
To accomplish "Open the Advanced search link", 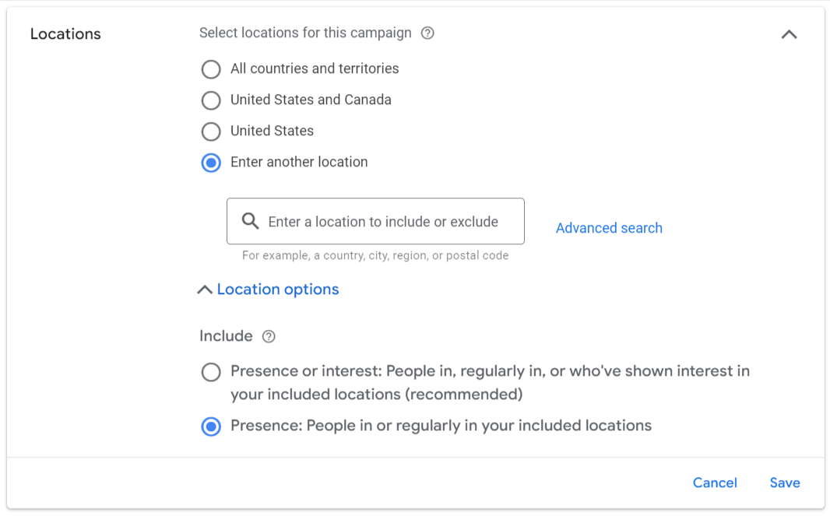I will pos(609,228).
